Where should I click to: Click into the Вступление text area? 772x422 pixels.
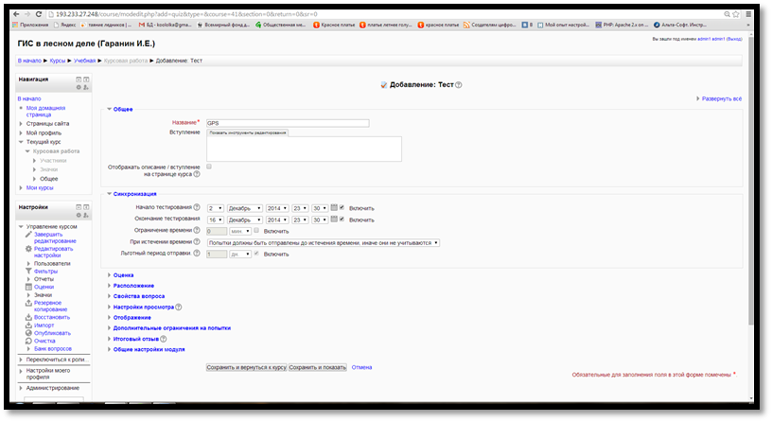pos(304,149)
